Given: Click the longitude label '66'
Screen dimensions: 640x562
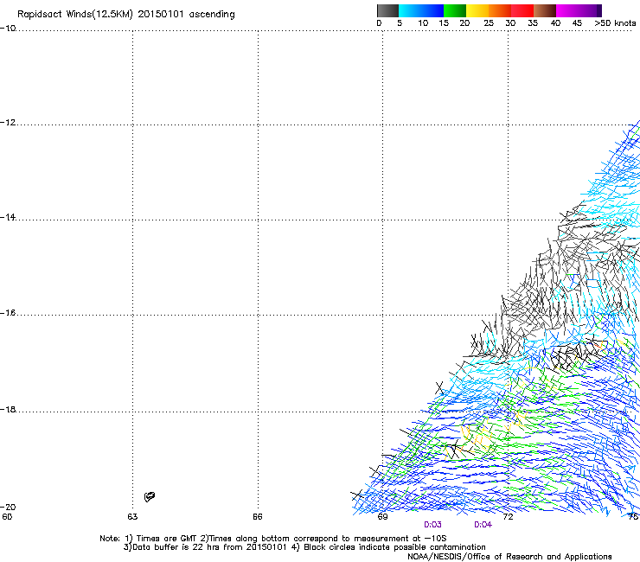Looking at the screenshot, I should click(258, 517).
